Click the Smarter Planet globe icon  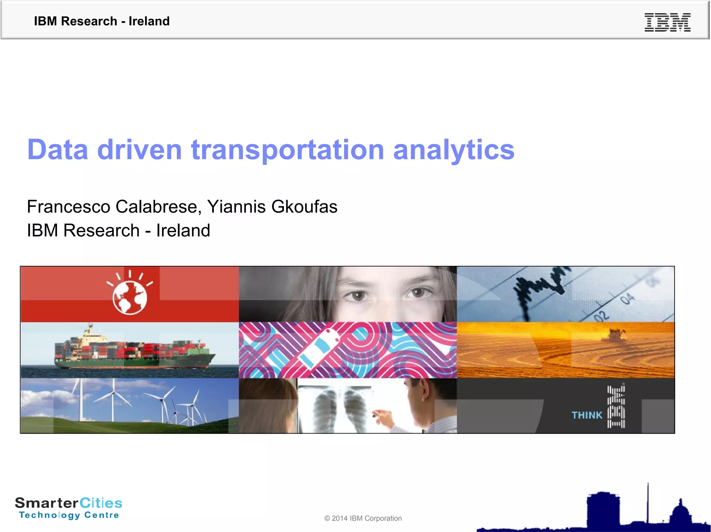(x=129, y=297)
